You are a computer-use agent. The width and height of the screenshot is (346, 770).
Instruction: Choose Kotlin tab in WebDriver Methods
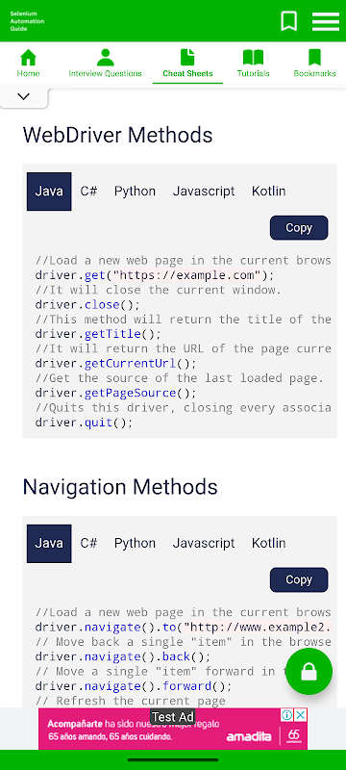pyautogui.click(x=268, y=191)
